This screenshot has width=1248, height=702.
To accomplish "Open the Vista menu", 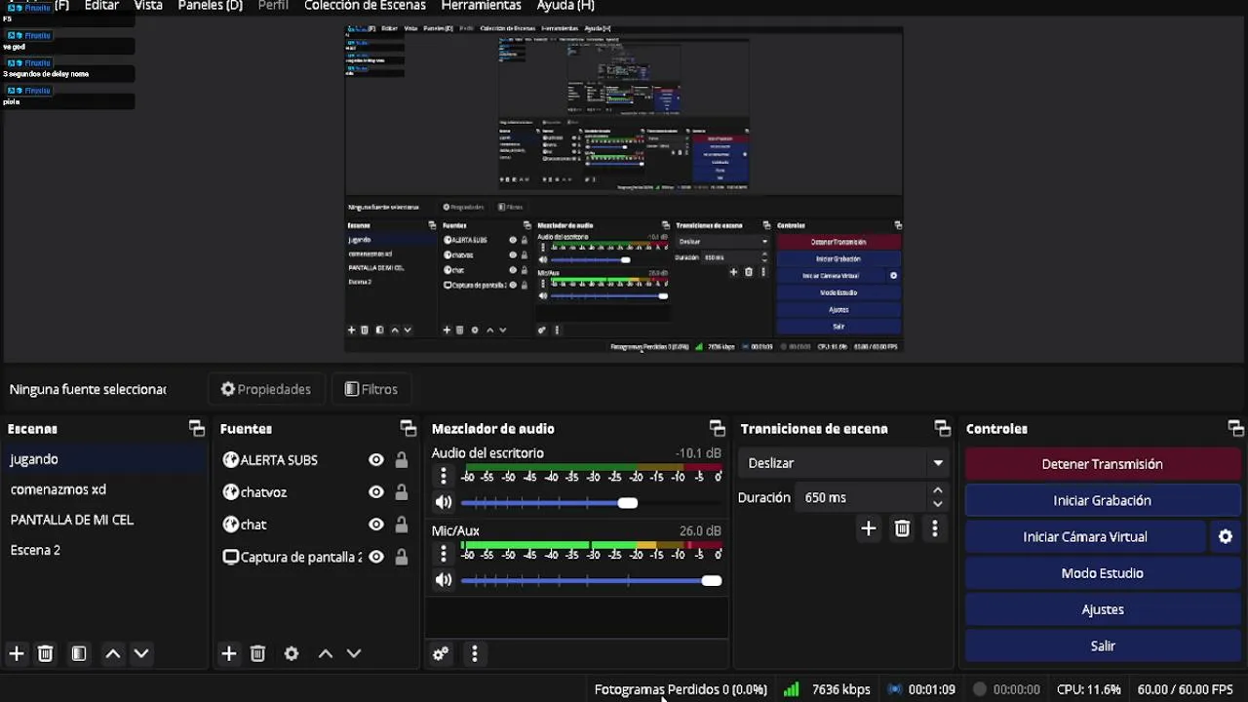I will coord(148,6).
